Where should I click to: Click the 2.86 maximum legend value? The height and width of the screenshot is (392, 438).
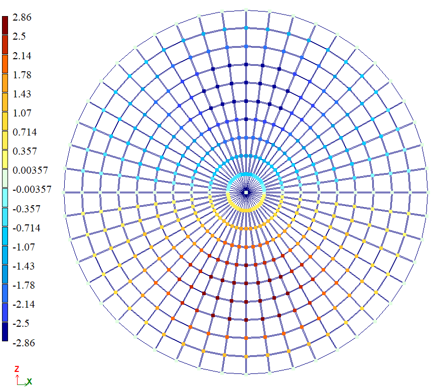tap(23, 17)
